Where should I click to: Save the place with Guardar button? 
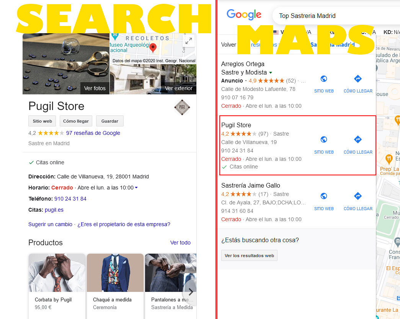tap(110, 121)
